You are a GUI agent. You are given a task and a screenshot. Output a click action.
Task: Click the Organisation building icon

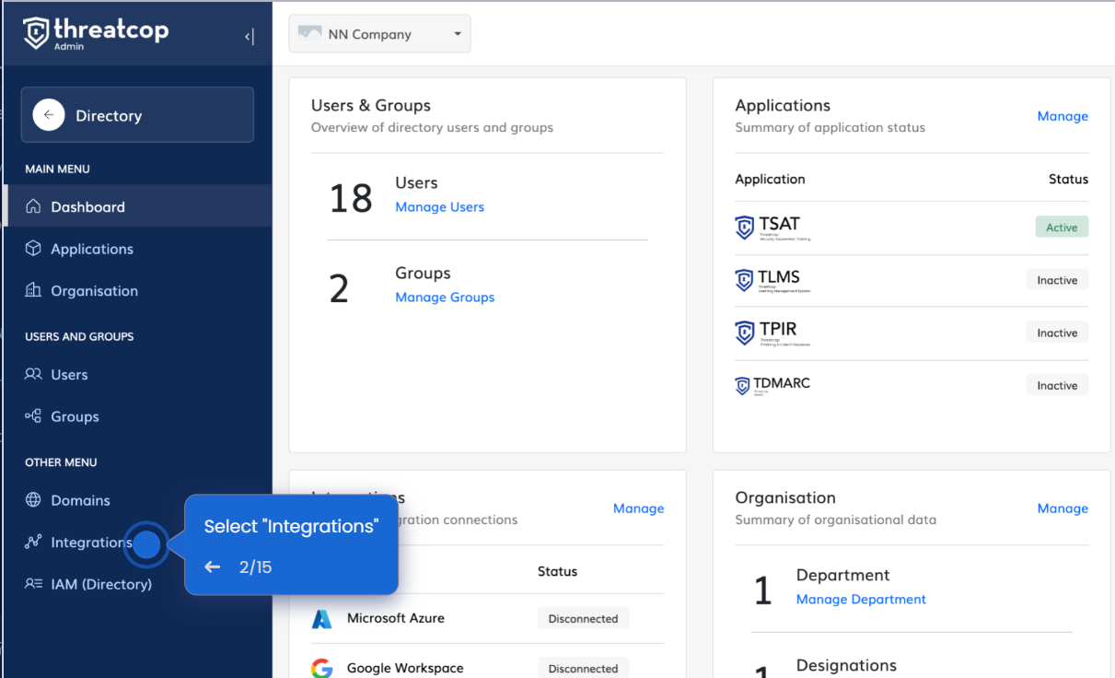(x=33, y=290)
